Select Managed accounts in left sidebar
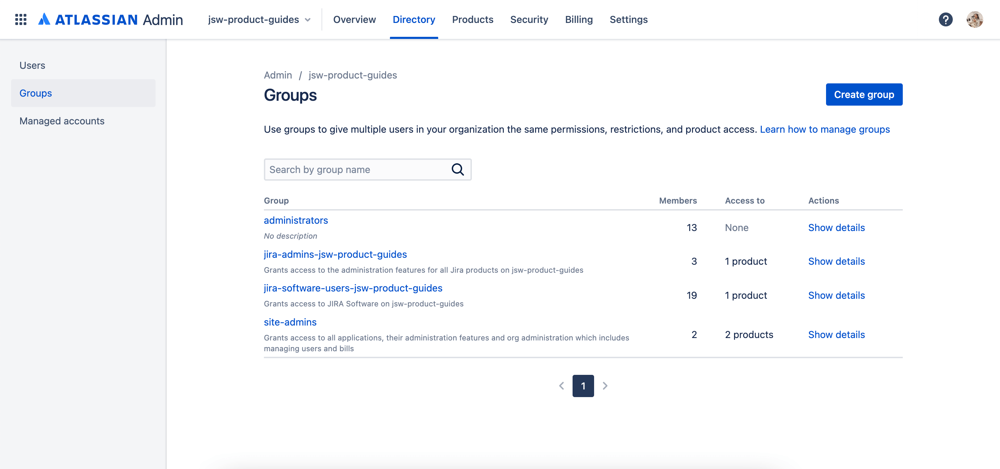 coord(62,121)
